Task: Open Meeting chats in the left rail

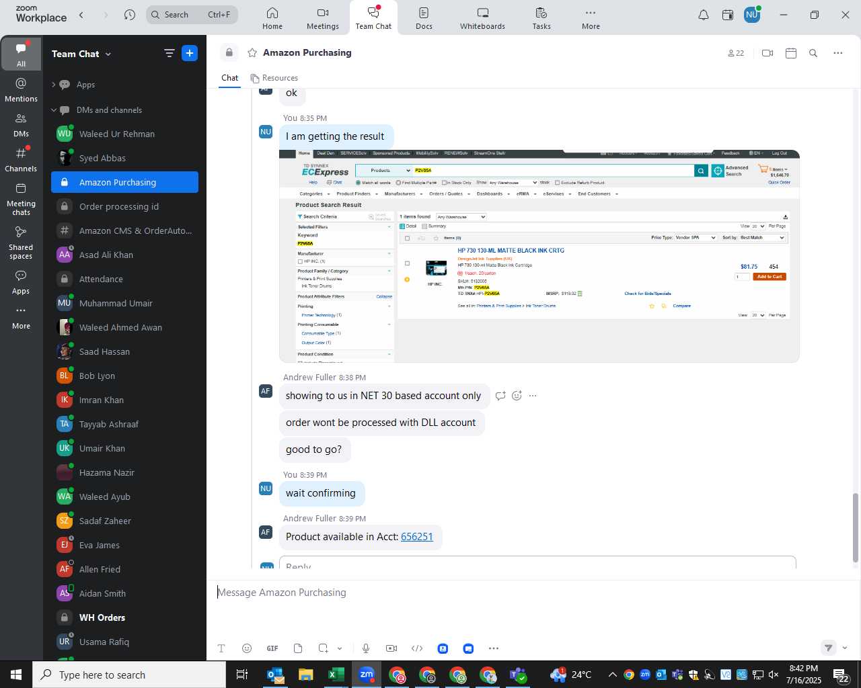Action: [21, 199]
